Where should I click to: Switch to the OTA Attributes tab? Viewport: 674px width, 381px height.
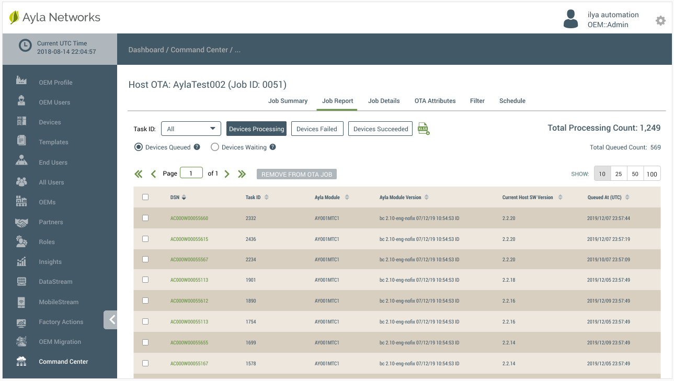coord(435,101)
